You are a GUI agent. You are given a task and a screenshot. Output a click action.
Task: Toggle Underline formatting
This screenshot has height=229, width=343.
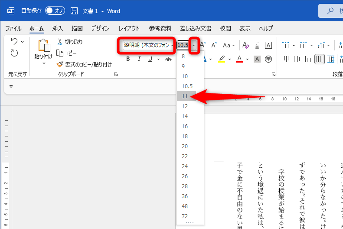150,59
